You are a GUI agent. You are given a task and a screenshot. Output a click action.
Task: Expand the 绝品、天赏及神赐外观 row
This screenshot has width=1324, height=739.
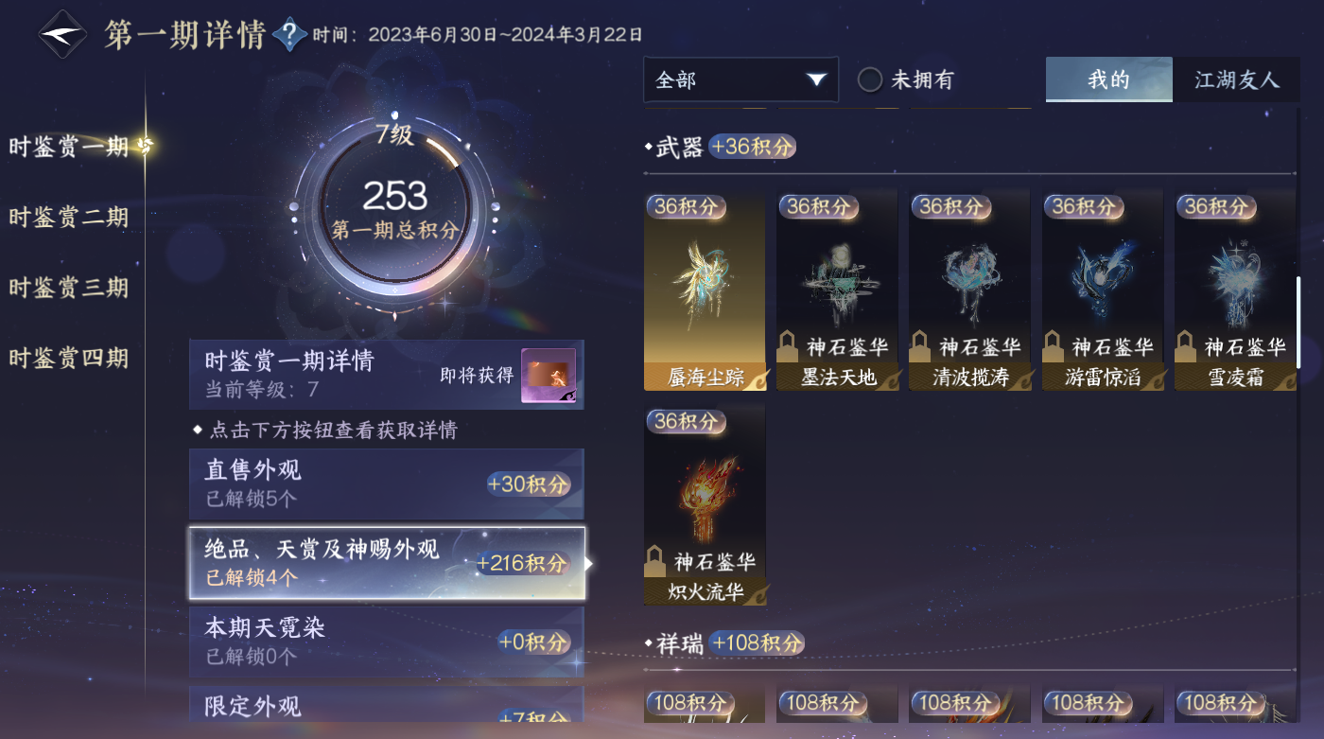click(x=387, y=563)
